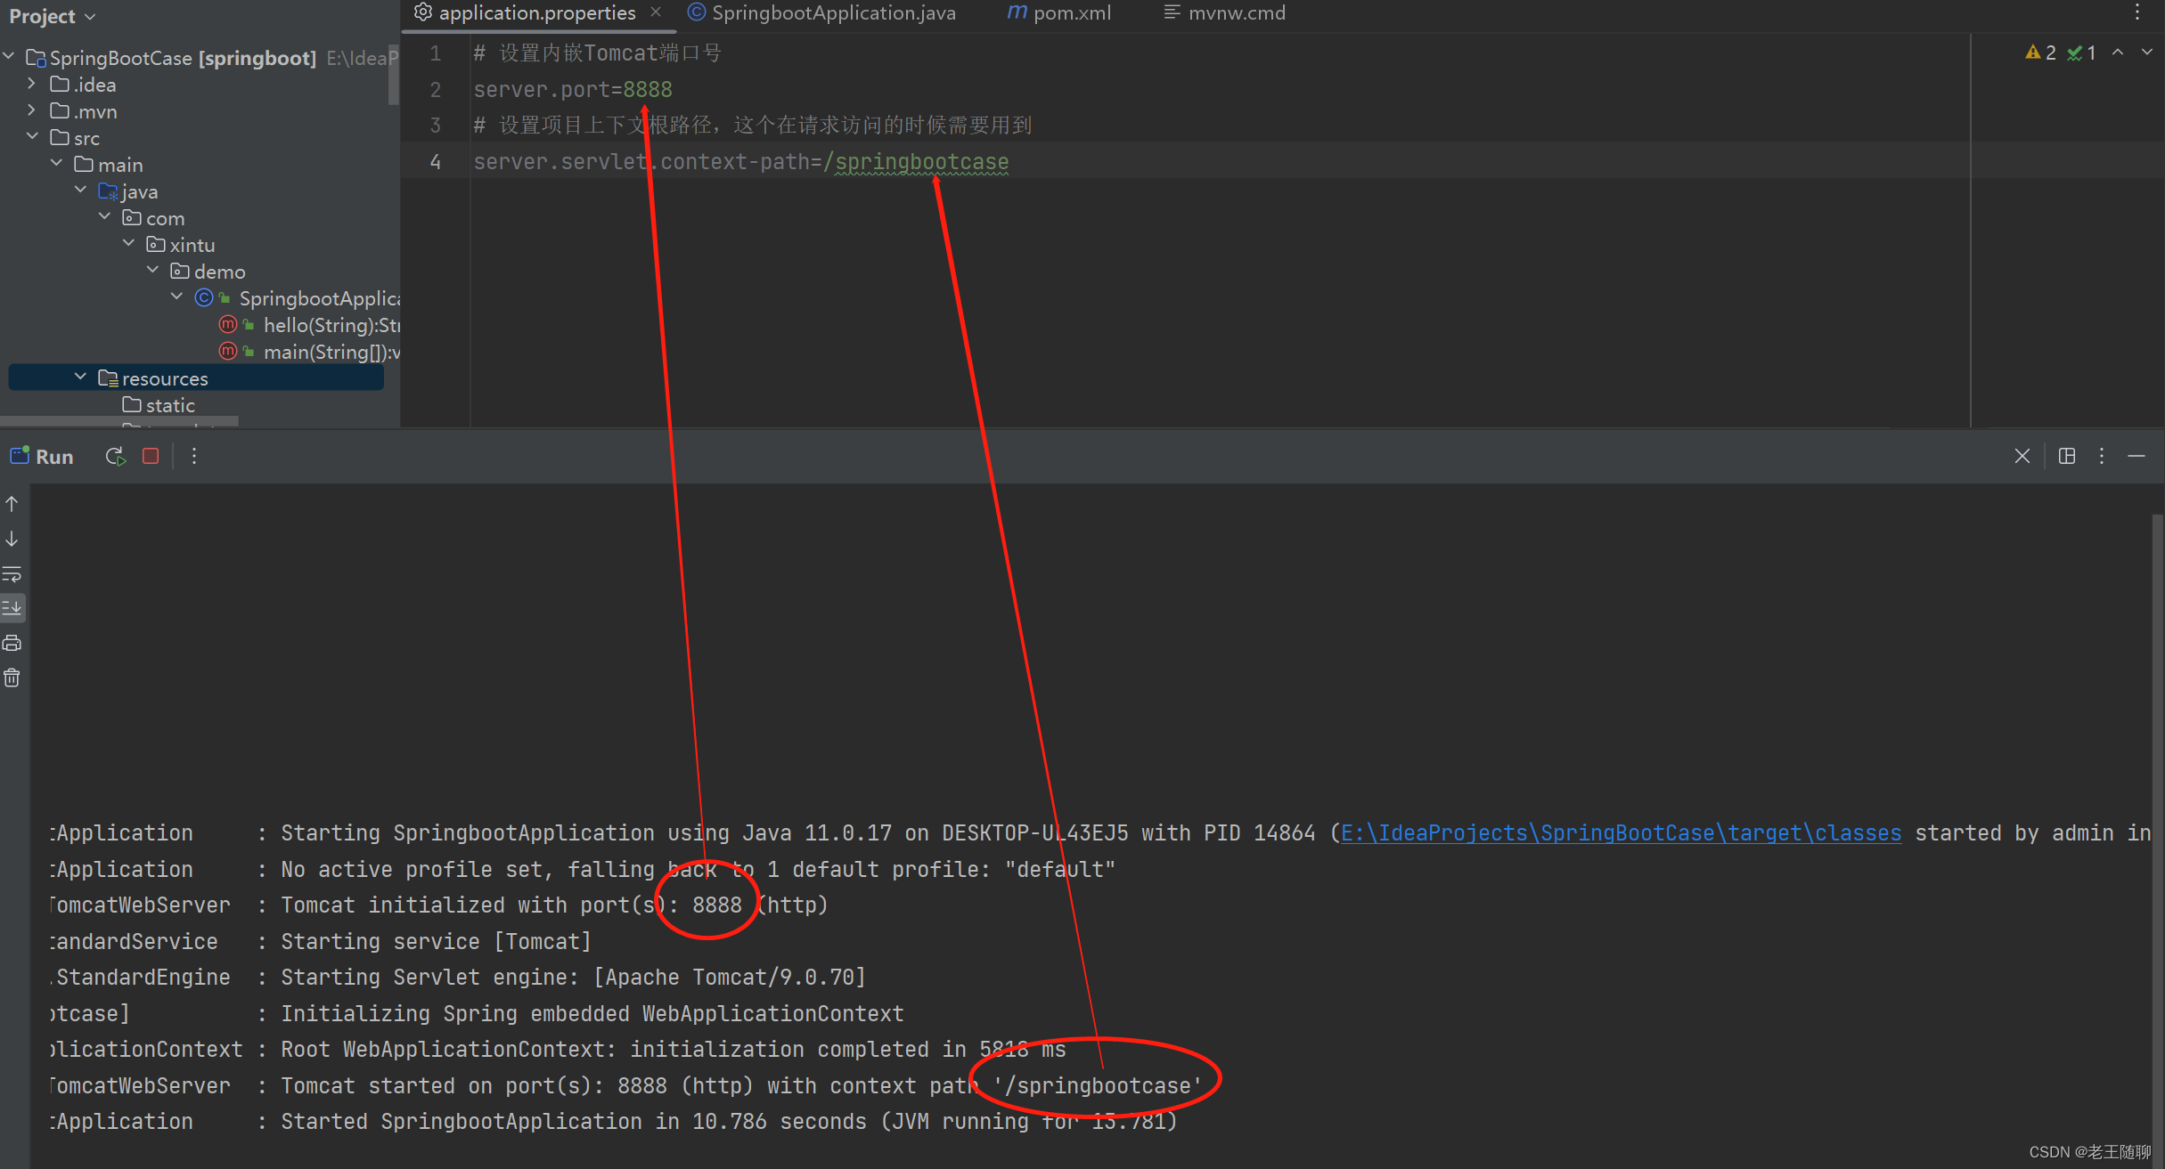Open the Project view dropdown
The height and width of the screenshot is (1169, 2165).
(53, 16)
